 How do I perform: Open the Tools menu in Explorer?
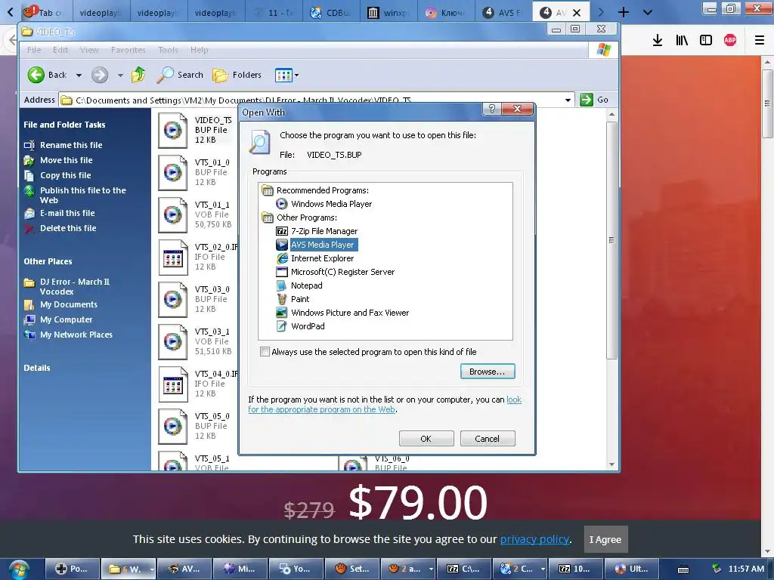(168, 50)
